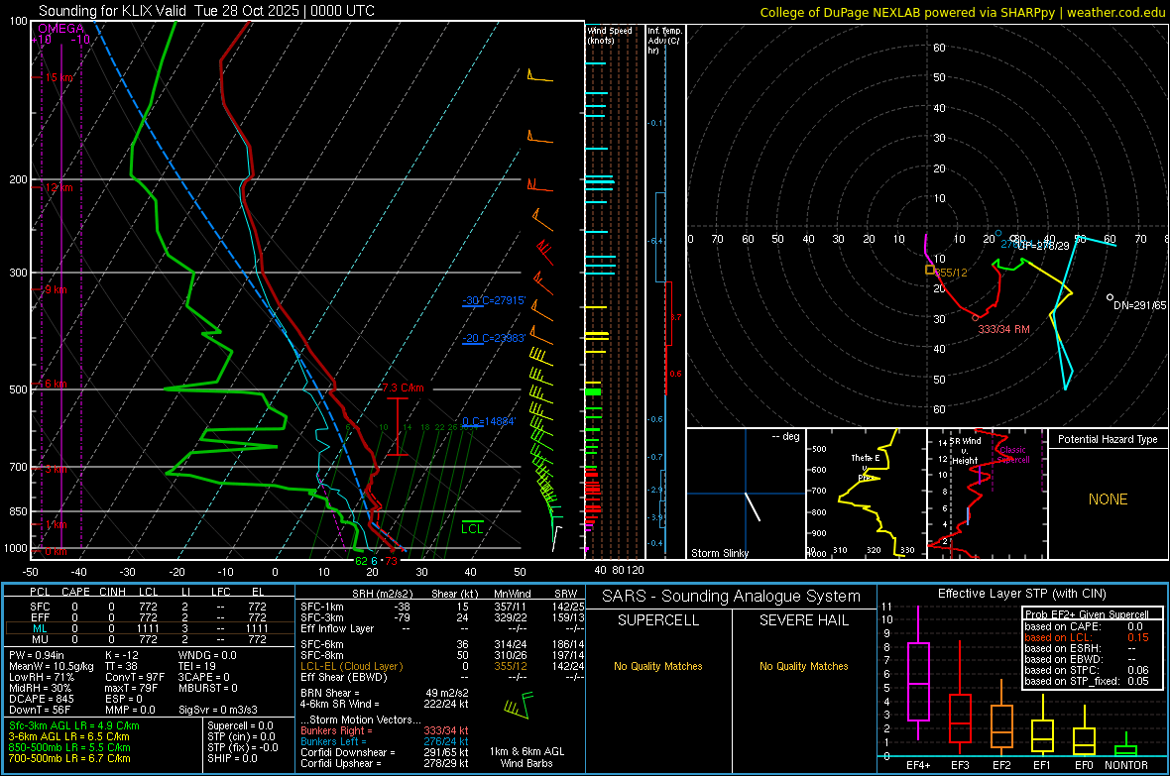1170x776 pixels.
Task: Click the red '7.3 C/km' lapse rate label
Action: tap(403, 388)
